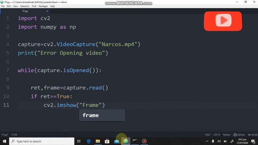Click the 'True' constant on line 10
The width and height of the screenshot is (258, 145).
tap(63, 96)
